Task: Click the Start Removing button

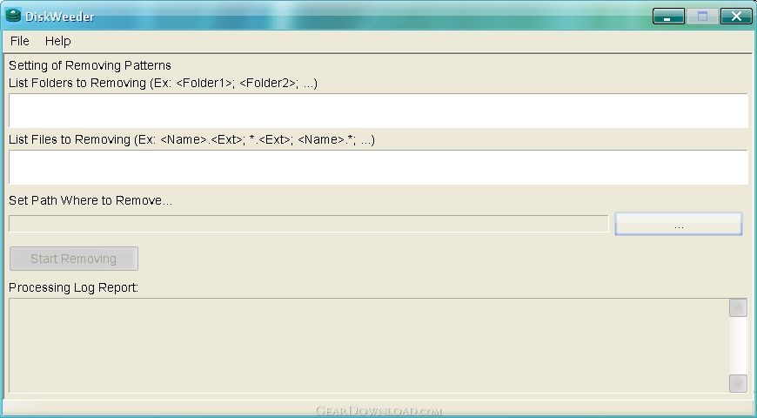Action: 74,259
